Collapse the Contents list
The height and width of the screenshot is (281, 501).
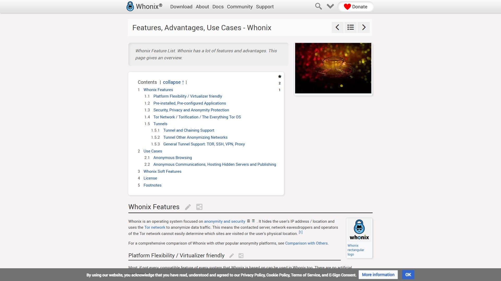174,82
